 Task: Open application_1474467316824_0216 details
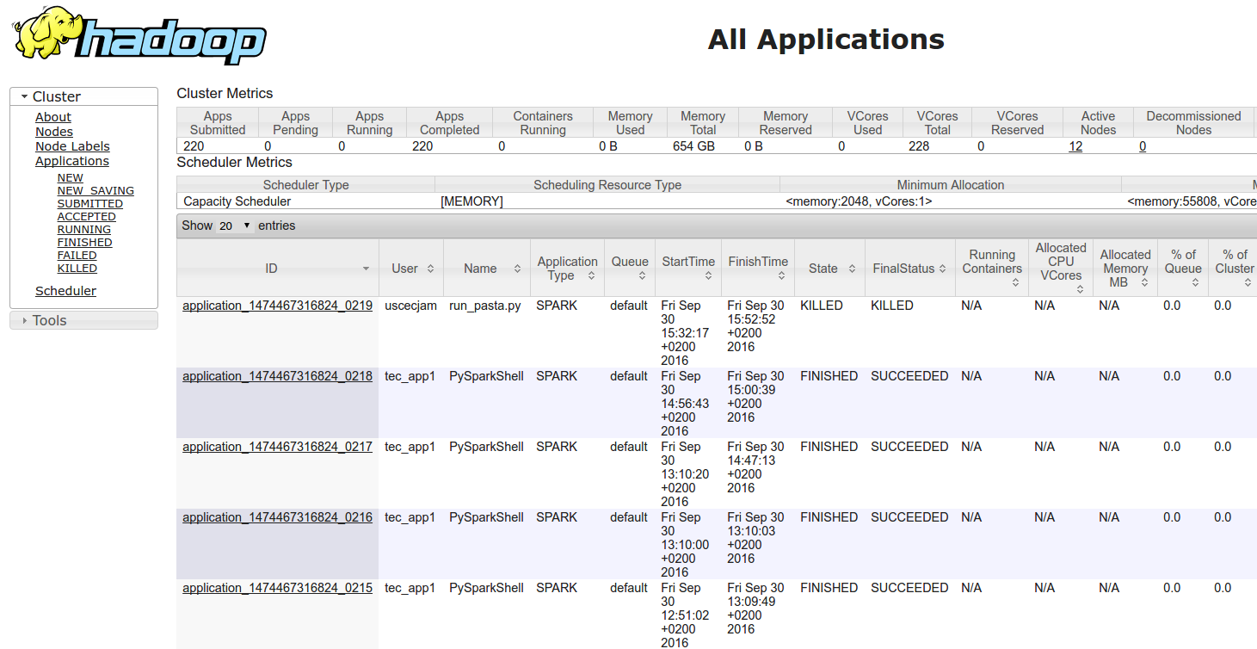click(x=277, y=517)
